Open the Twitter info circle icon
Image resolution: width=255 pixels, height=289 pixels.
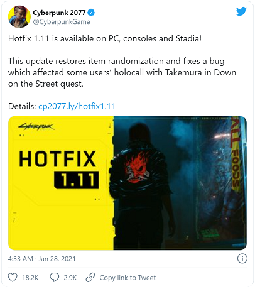pyautogui.click(x=242, y=259)
